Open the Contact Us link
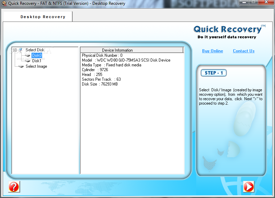The width and height of the screenshot is (275, 198). pos(243,51)
